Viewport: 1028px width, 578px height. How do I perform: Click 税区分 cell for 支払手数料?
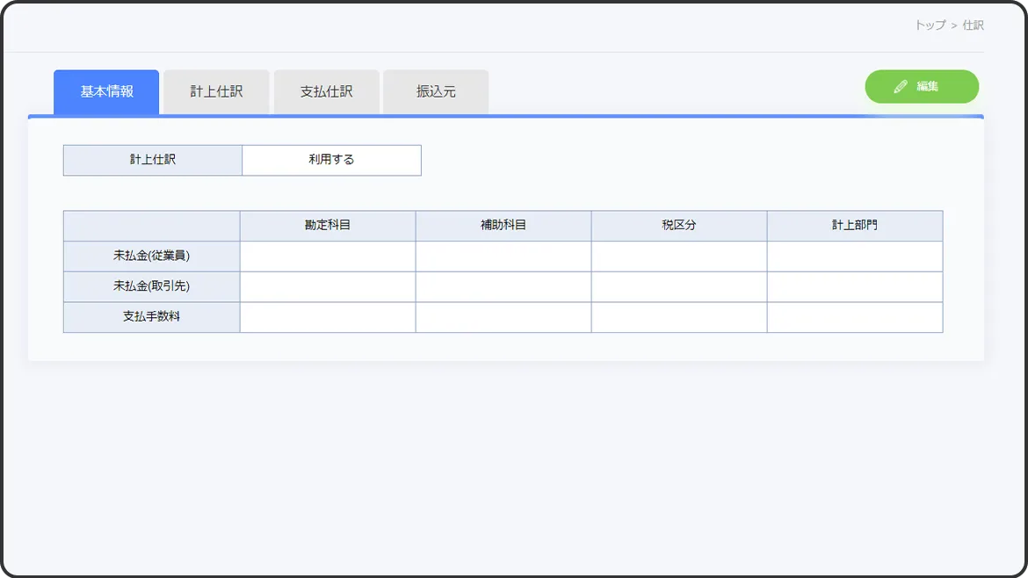(x=679, y=317)
